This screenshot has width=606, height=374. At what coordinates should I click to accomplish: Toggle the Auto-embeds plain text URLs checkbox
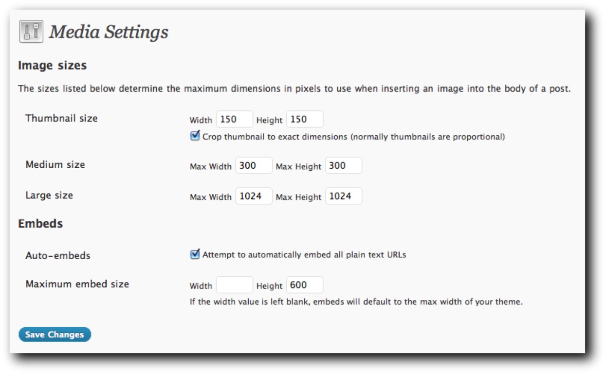[195, 254]
